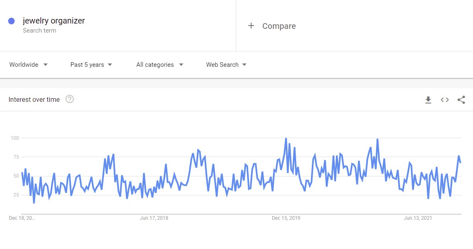Click the Search term subtitle text
This screenshot has height=249, width=473.
40,31
